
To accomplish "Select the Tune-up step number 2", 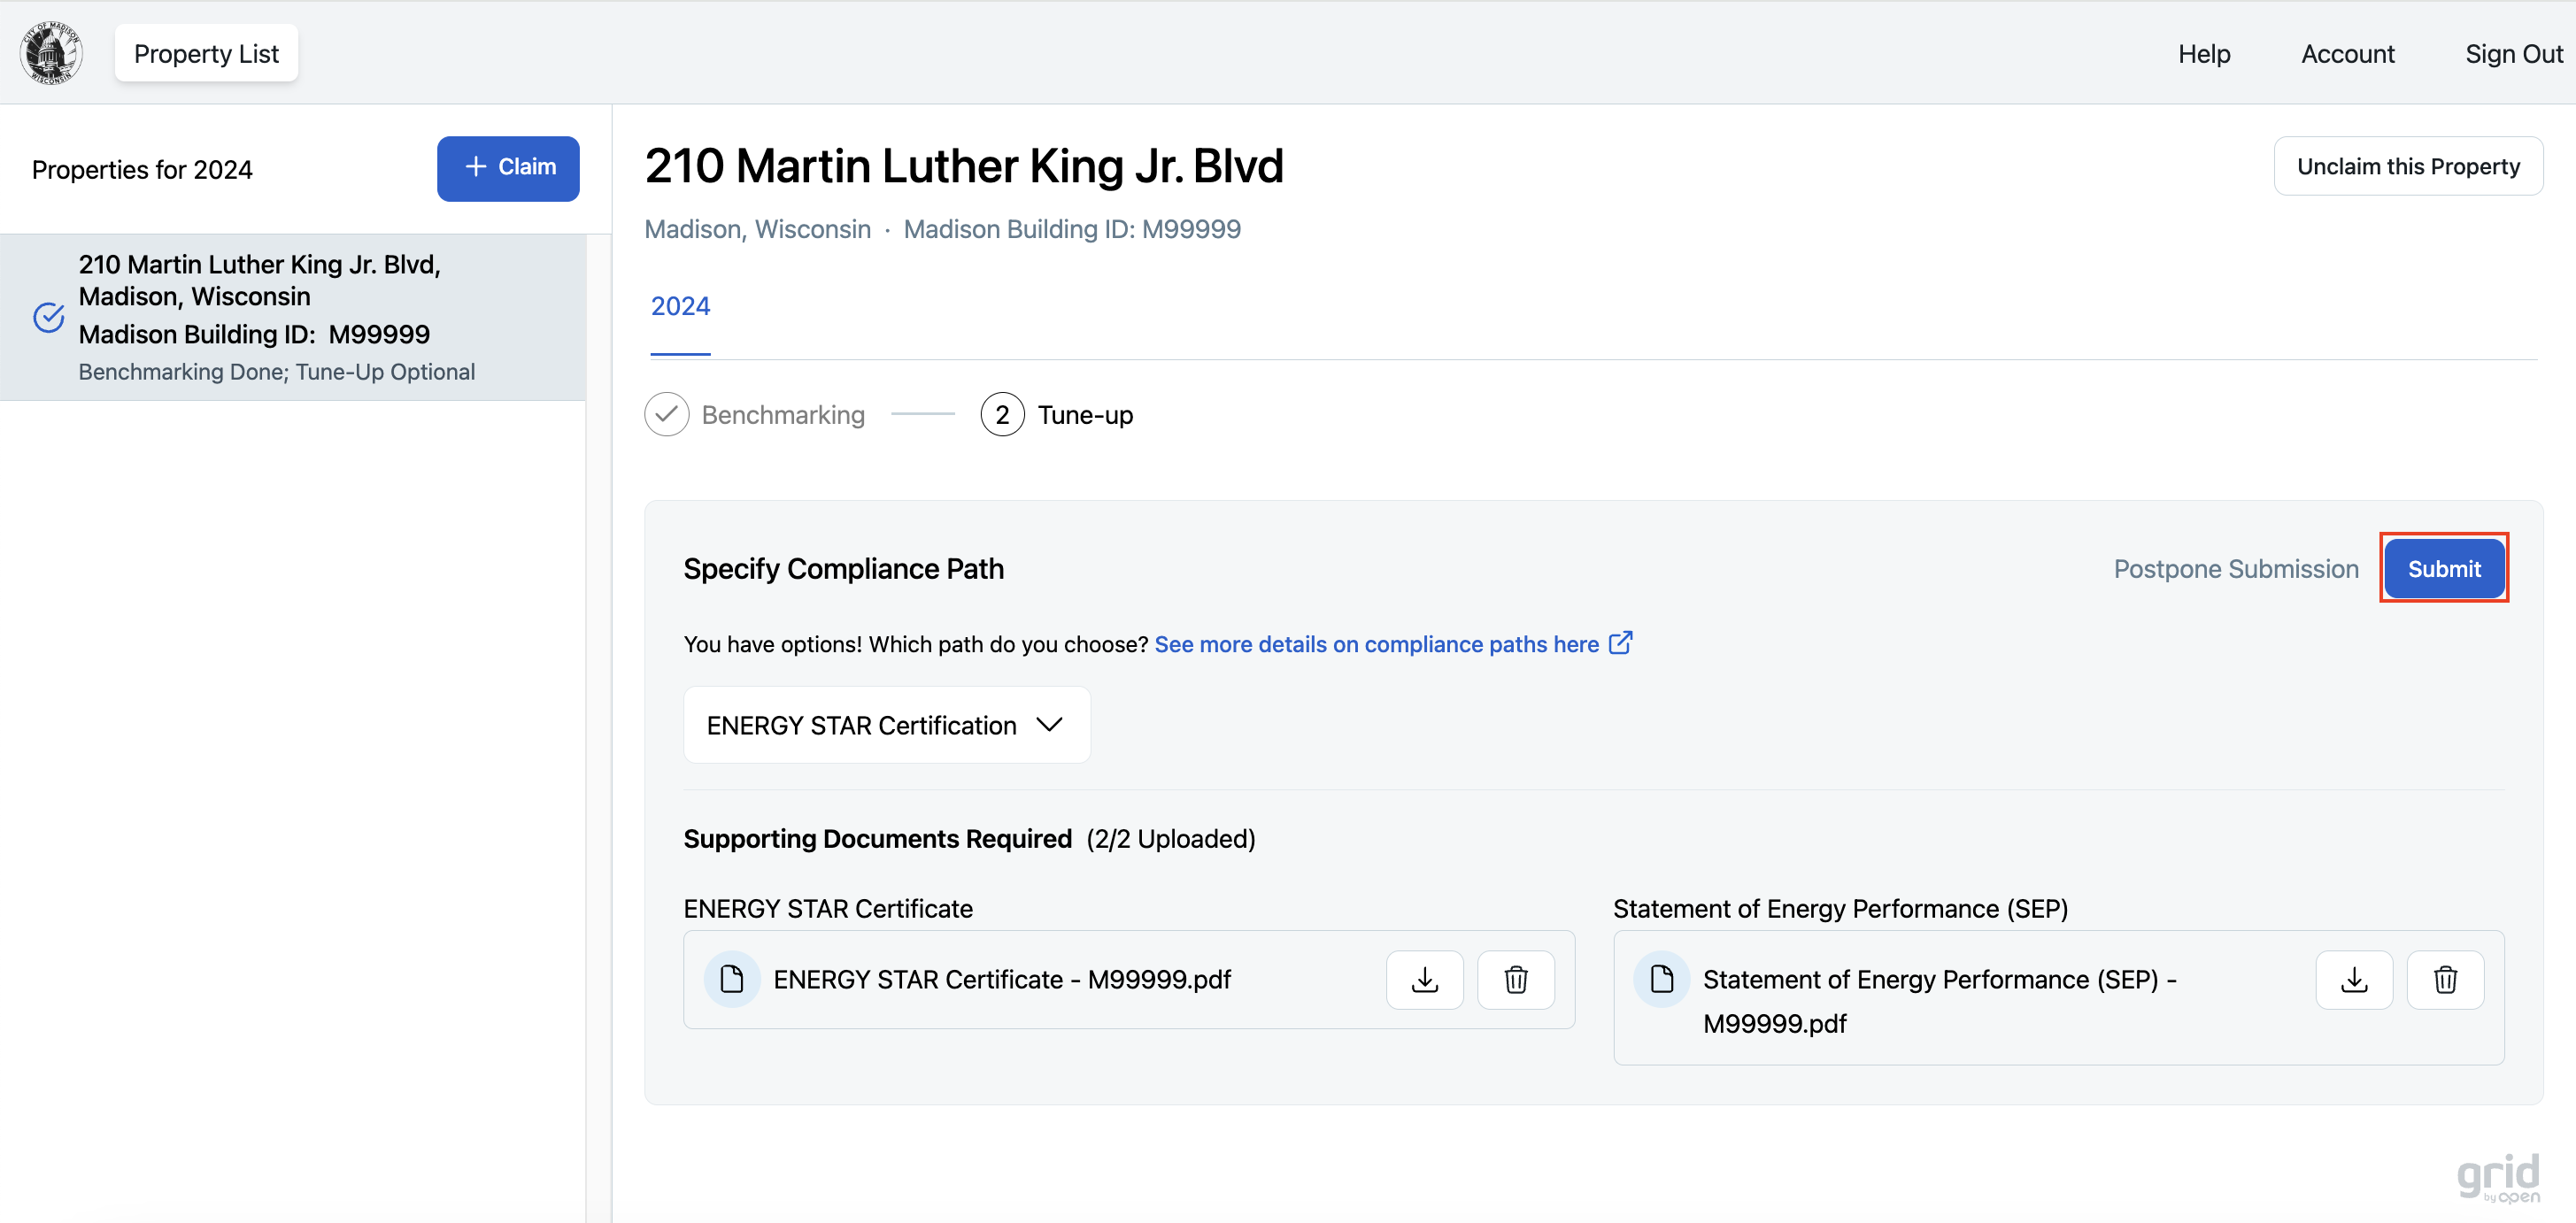I will (x=1002, y=414).
